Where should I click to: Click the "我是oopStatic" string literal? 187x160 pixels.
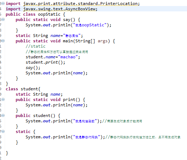90,25
